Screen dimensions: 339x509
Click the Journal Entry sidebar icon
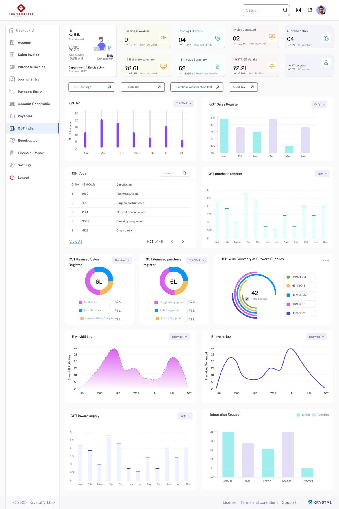(12, 79)
